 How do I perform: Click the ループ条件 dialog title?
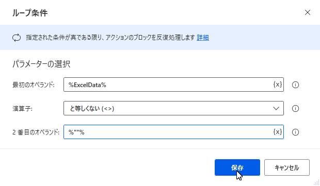(30, 13)
